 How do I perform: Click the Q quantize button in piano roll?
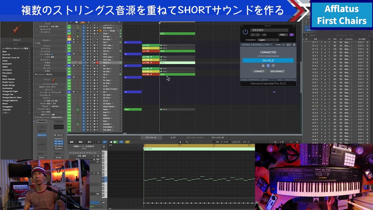98,156
